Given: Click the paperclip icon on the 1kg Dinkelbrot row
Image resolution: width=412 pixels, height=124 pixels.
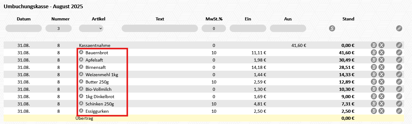Looking at the screenshot, I should tap(399, 96).
